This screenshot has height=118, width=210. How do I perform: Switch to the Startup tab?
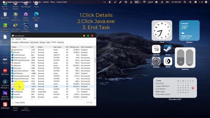[x=42, y=42]
